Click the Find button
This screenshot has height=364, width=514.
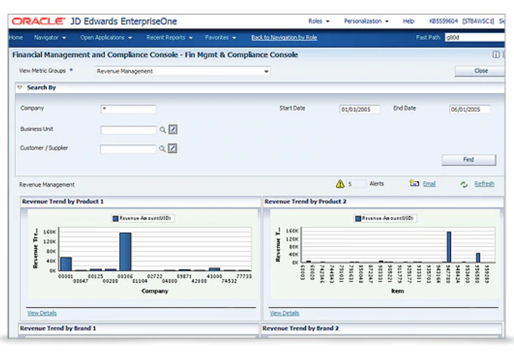click(x=468, y=160)
